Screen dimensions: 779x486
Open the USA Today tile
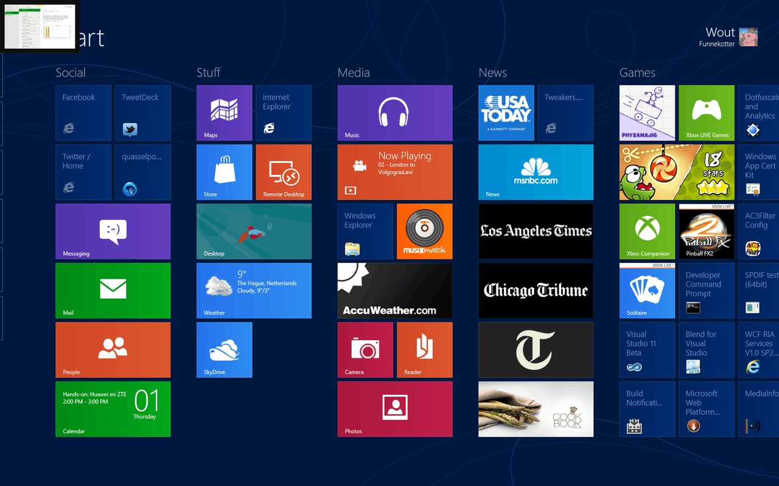[506, 113]
